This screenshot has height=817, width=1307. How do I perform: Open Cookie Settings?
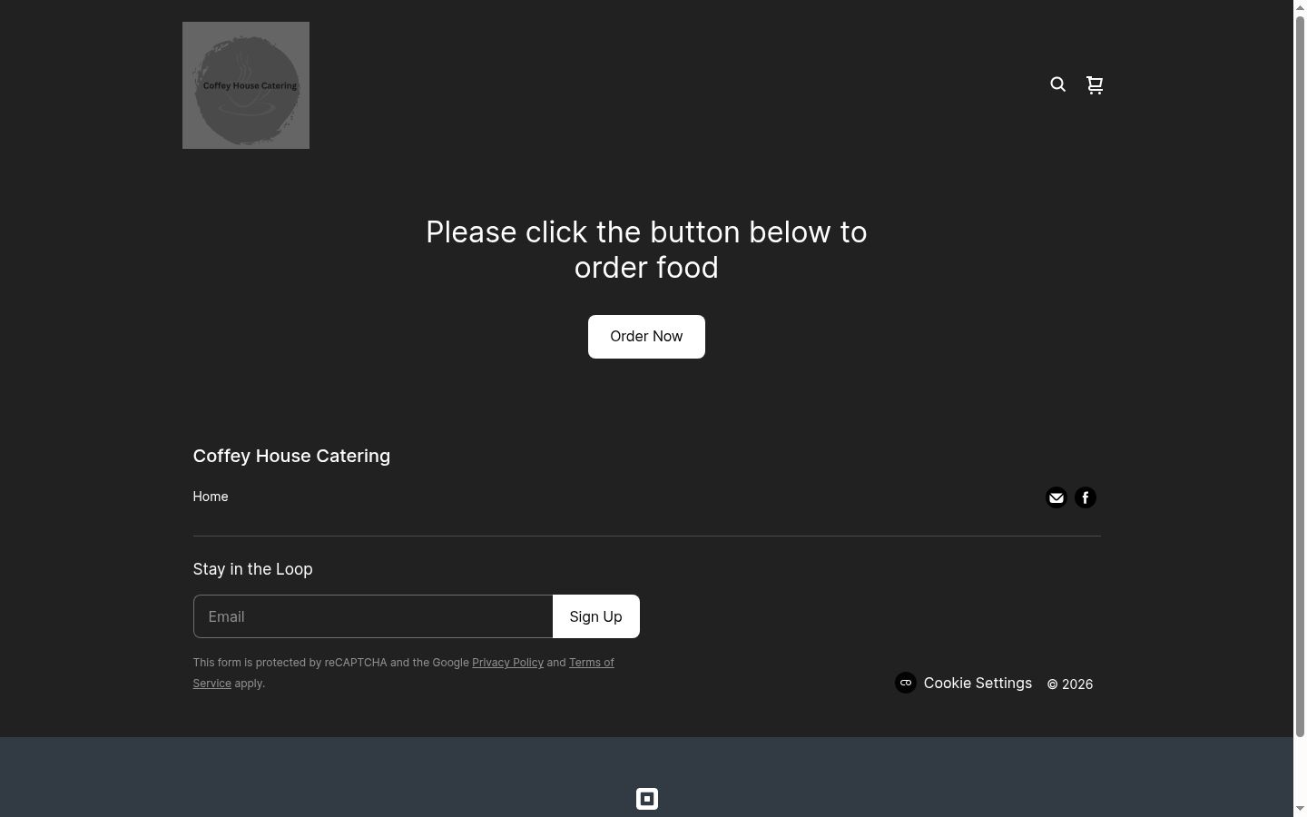964,683
